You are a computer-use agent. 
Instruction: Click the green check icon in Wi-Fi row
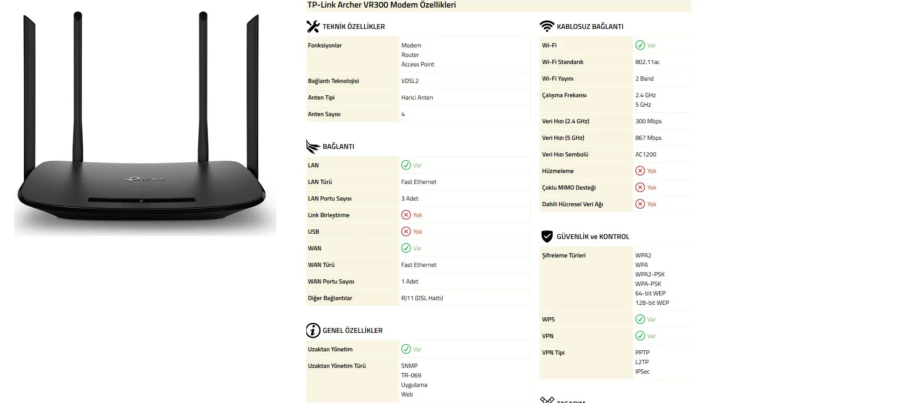coord(640,45)
